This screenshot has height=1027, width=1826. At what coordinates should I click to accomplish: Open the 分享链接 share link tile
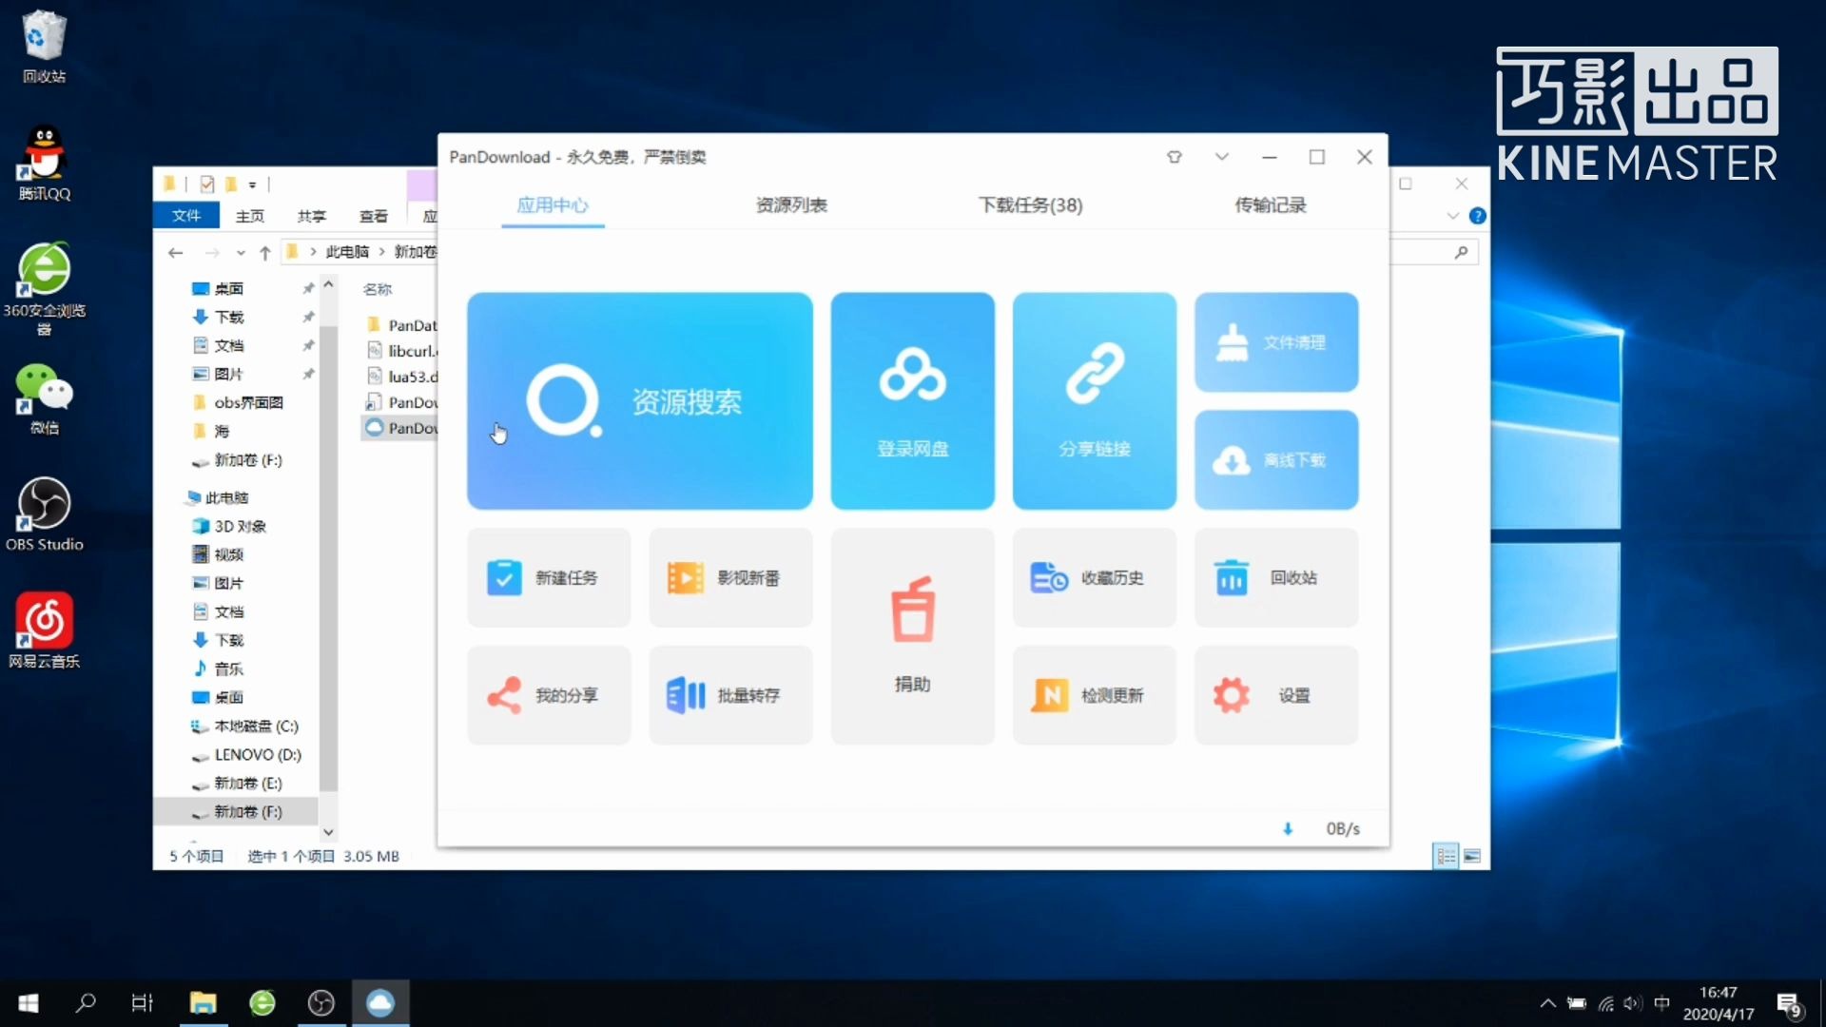click(1094, 400)
